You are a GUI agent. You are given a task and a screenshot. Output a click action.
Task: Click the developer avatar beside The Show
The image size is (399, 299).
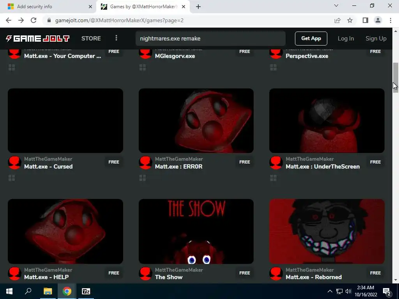(145, 274)
